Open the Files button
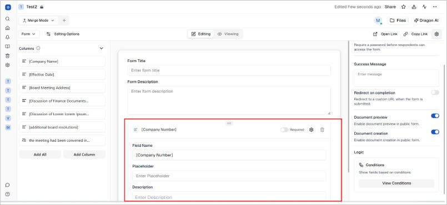Viewport: 447px width, 205px height. coord(398,20)
